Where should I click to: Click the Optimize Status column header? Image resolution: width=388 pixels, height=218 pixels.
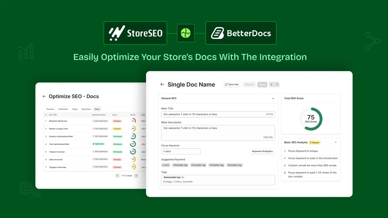pyautogui.click(x=99, y=115)
